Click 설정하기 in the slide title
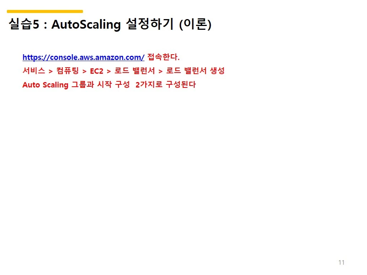The width and height of the screenshot is (367, 275). [x=150, y=24]
